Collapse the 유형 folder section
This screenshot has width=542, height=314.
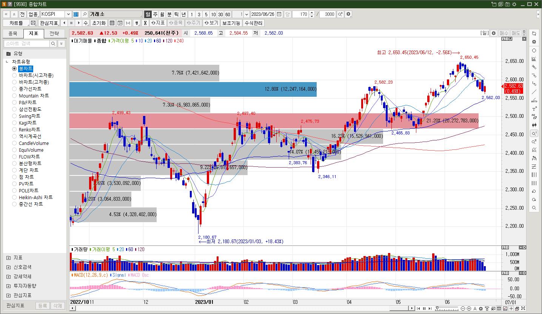pos(8,54)
